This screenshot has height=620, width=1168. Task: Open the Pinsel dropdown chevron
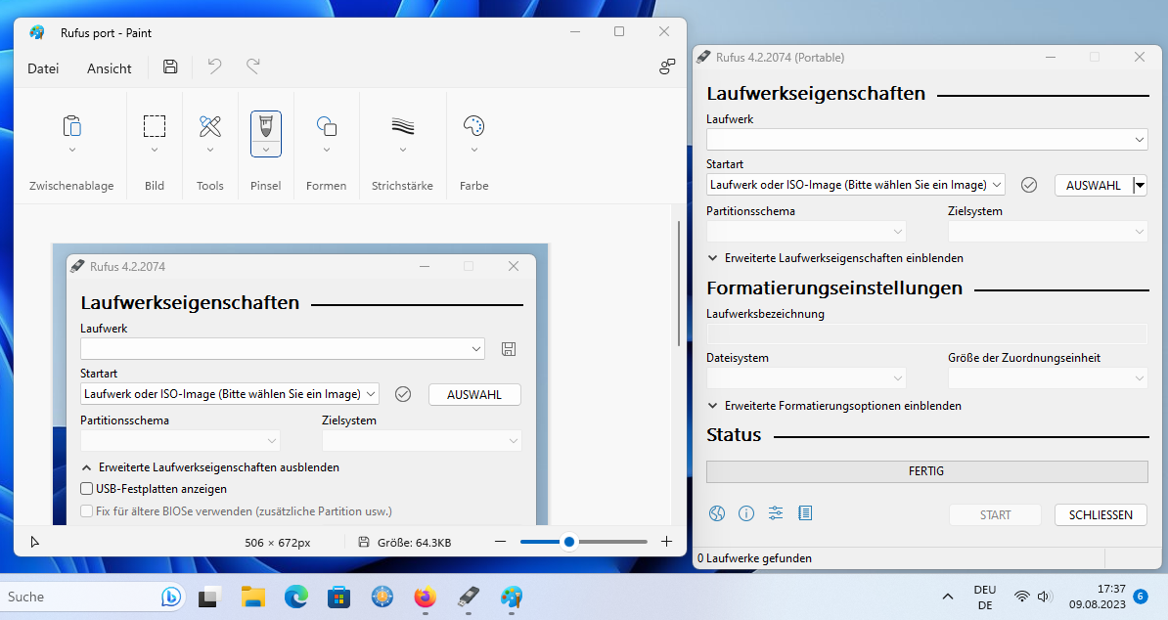(266, 150)
